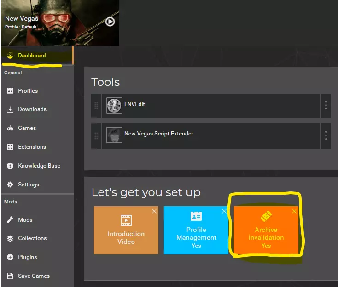Click the Profiles card icon
338x287 pixels.
coord(10,91)
